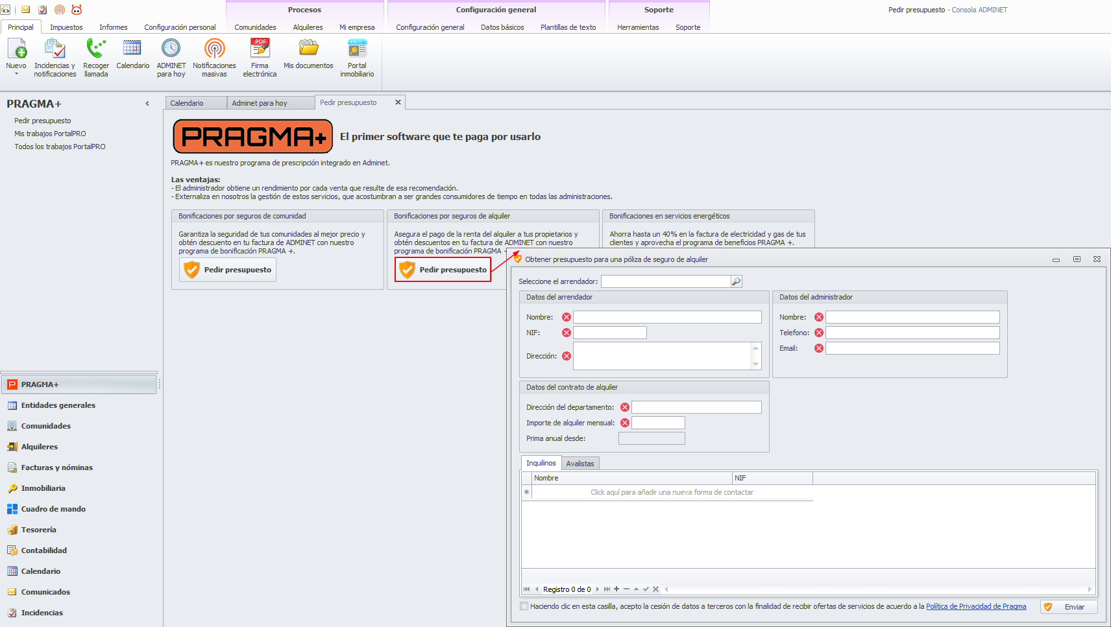Screen dimensions: 1111x627
Task: Accept the data transfer privacy checkbox
Action: pyautogui.click(x=524, y=606)
